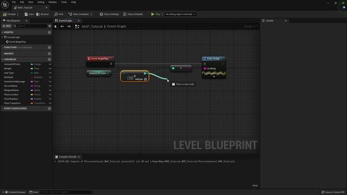The height and width of the screenshot is (195, 347).
Task: Open the Window menu
Action: tap(53, 2)
